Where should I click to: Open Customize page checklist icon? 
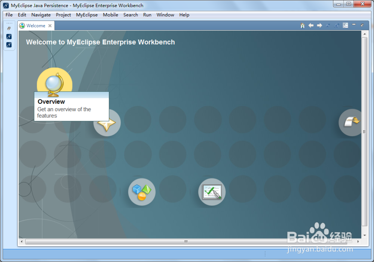point(345,25)
